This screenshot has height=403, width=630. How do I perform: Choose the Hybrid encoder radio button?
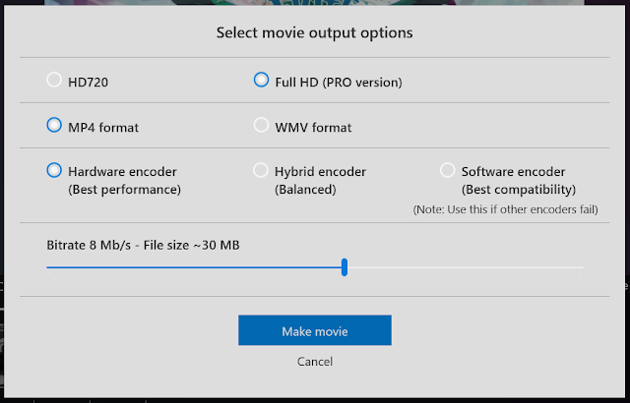261,171
